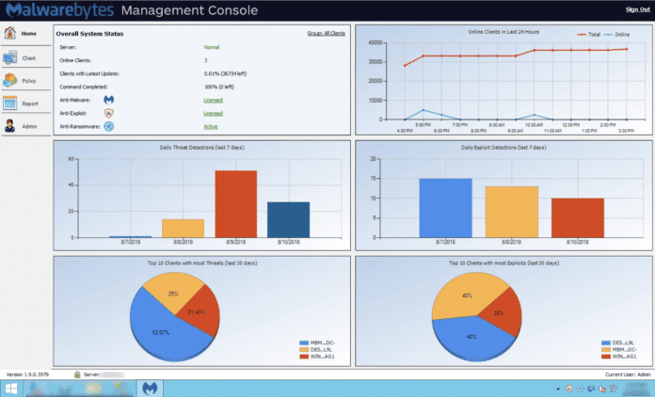Click the Malwarebytes logo in header
The image size is (655, 397).
[x=59, y=10]
